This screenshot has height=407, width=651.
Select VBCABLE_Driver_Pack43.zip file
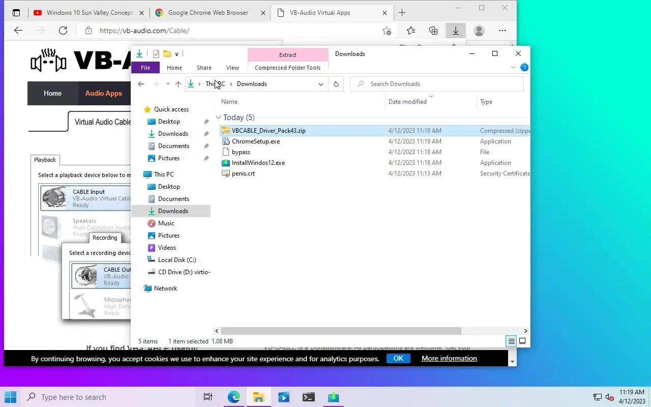[269, 131]
